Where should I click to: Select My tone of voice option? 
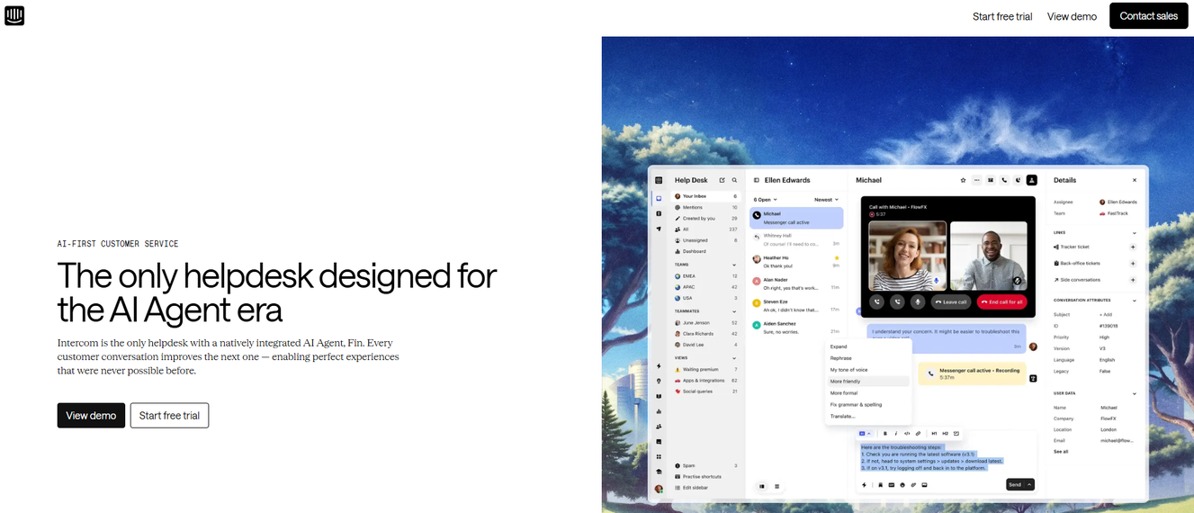tap(869, 370)
